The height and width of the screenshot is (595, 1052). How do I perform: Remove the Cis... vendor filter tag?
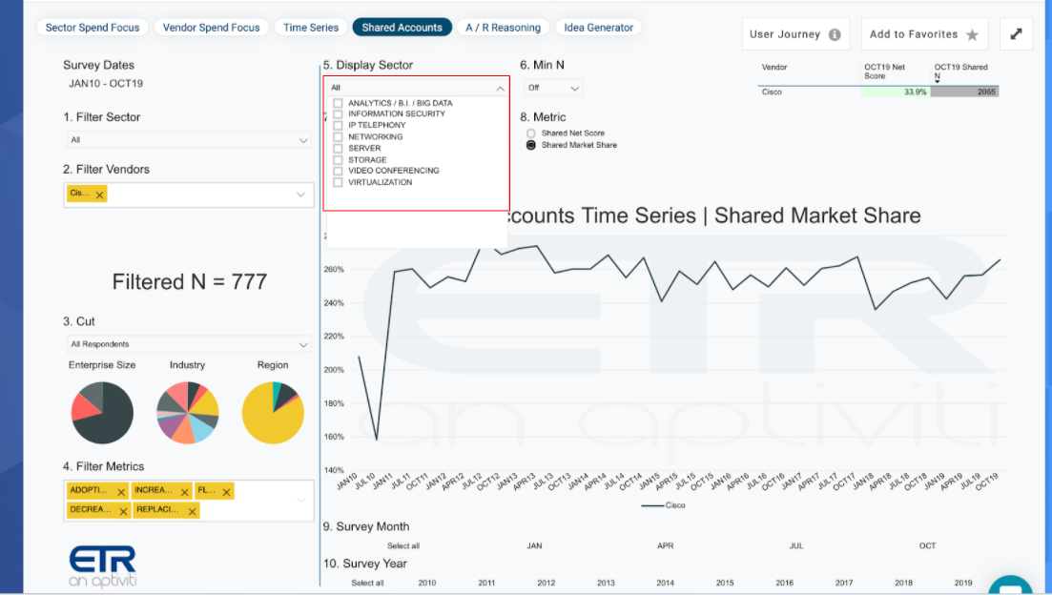[99, 195]
